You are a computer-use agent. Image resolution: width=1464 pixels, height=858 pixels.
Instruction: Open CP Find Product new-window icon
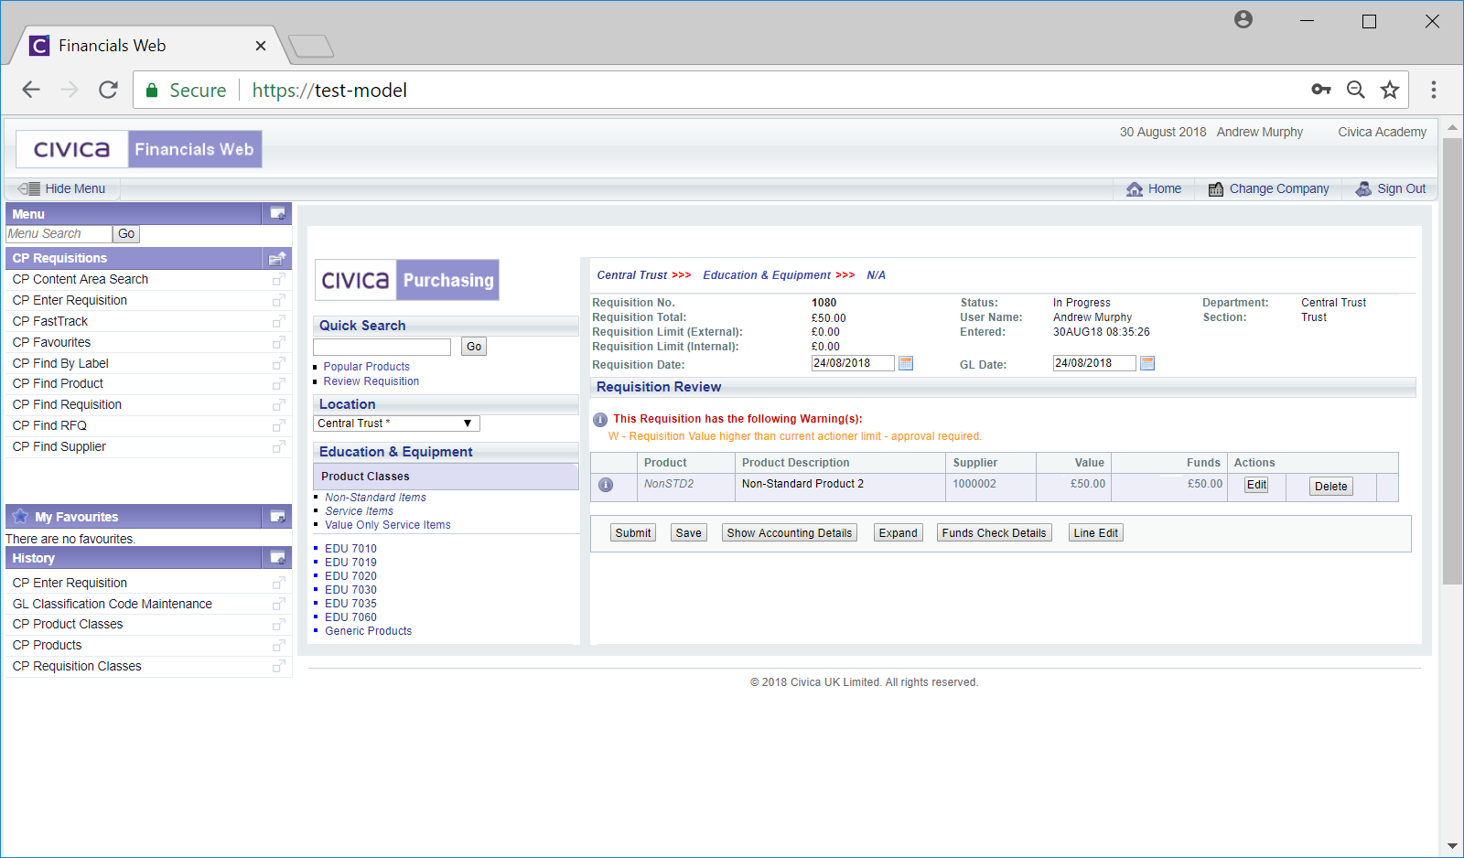[x=278, y=383]
